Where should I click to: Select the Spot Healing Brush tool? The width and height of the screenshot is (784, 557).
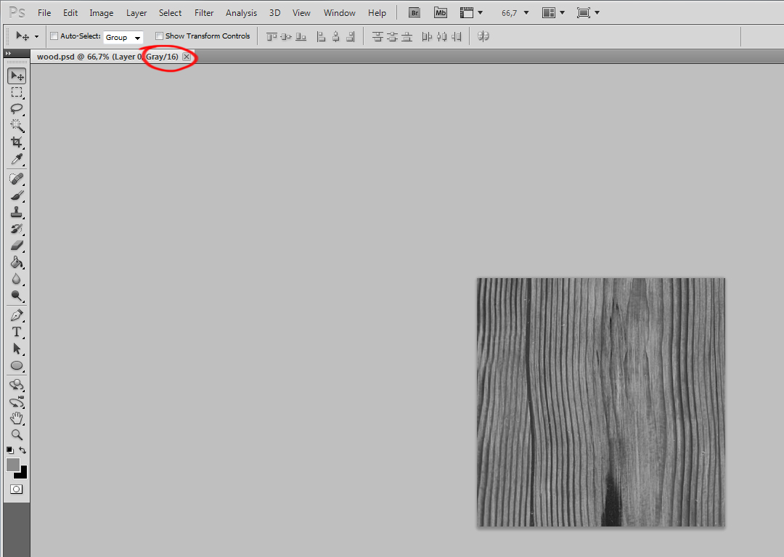coord(17,179)
